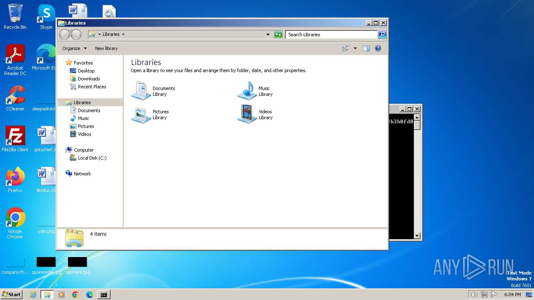Open Internet Explorer from taskbar

point(33,295)
